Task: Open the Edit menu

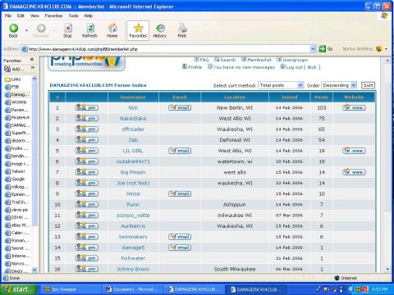Action: (21, 16)
